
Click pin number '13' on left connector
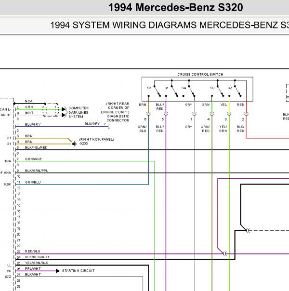[19, 194]
